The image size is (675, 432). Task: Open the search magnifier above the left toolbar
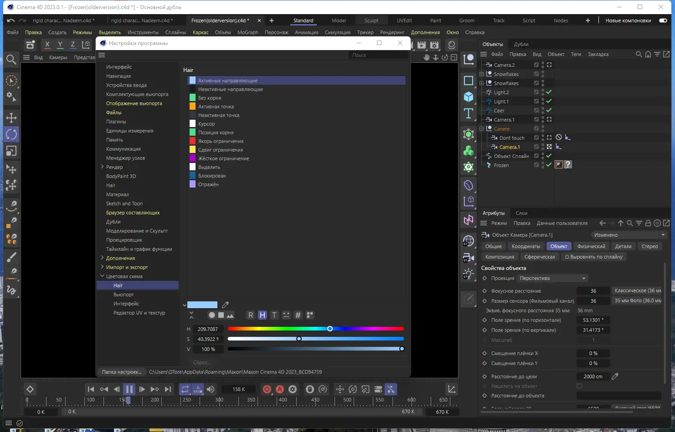(x=11, y=59)
